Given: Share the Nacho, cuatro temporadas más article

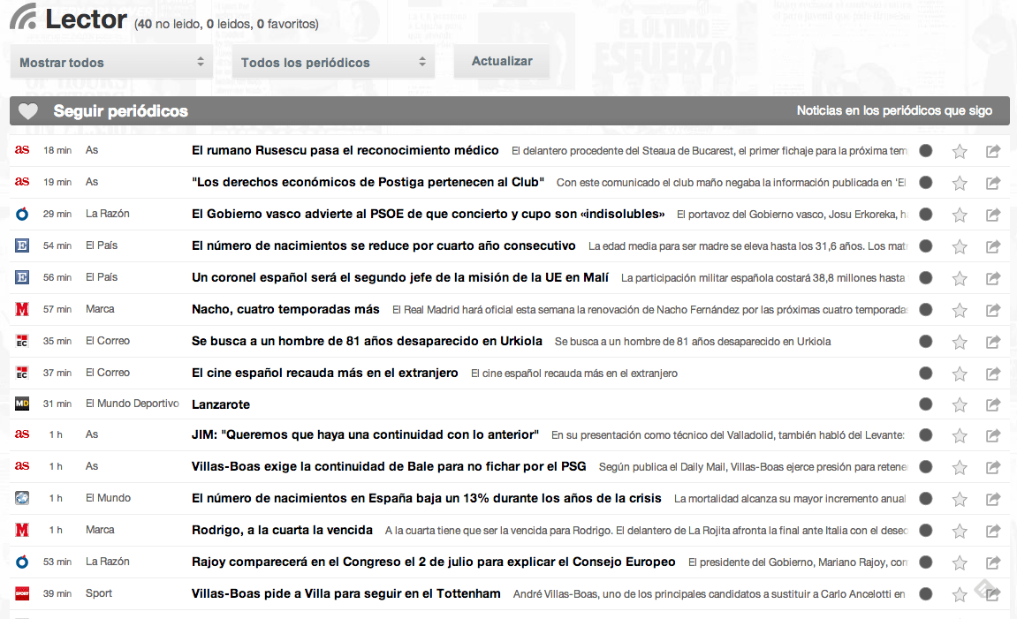Looking at the screenshot, I should 993,310.
